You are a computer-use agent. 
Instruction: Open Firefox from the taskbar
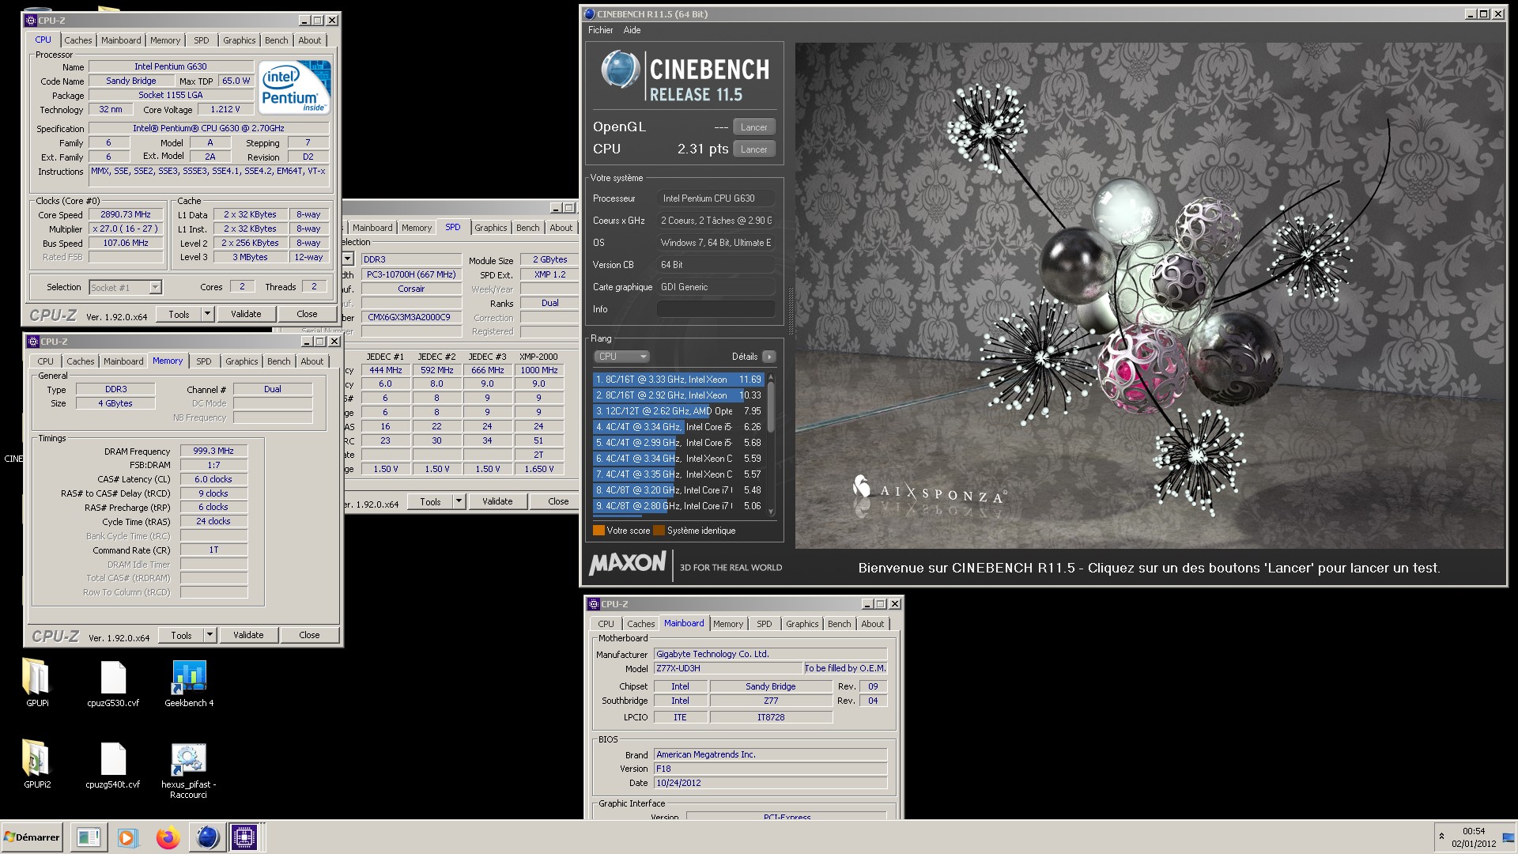[168, 837]
